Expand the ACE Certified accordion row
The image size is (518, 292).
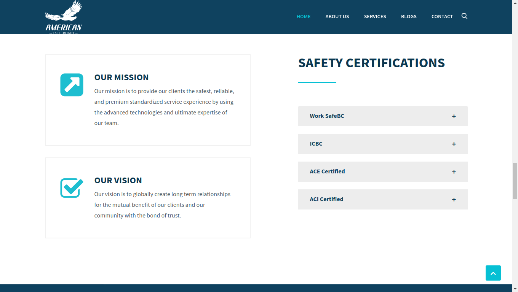[382, 171]
